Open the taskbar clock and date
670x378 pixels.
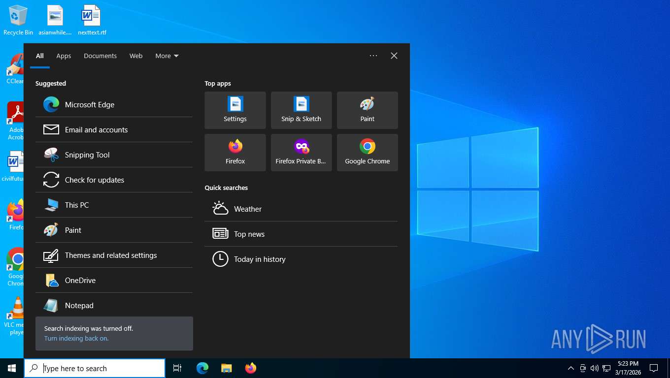click(x=628, y=368)
